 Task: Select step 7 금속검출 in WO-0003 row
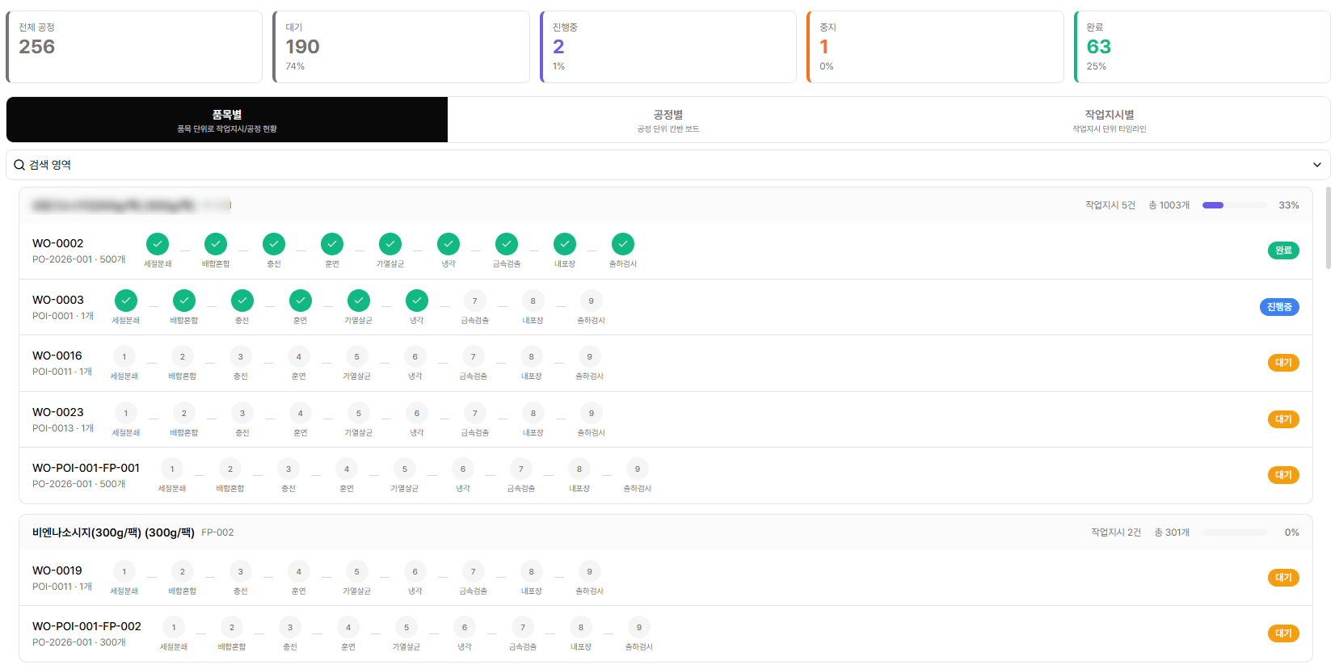475,301
